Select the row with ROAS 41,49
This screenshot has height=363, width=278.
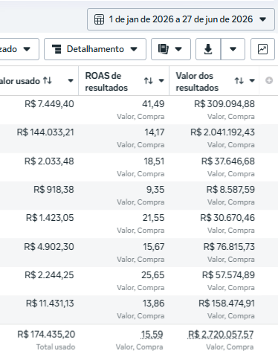139,110
